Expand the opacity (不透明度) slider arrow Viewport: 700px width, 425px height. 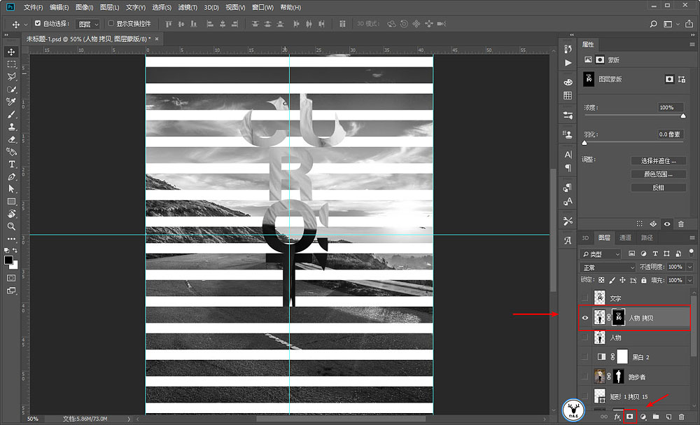(689, 267)
